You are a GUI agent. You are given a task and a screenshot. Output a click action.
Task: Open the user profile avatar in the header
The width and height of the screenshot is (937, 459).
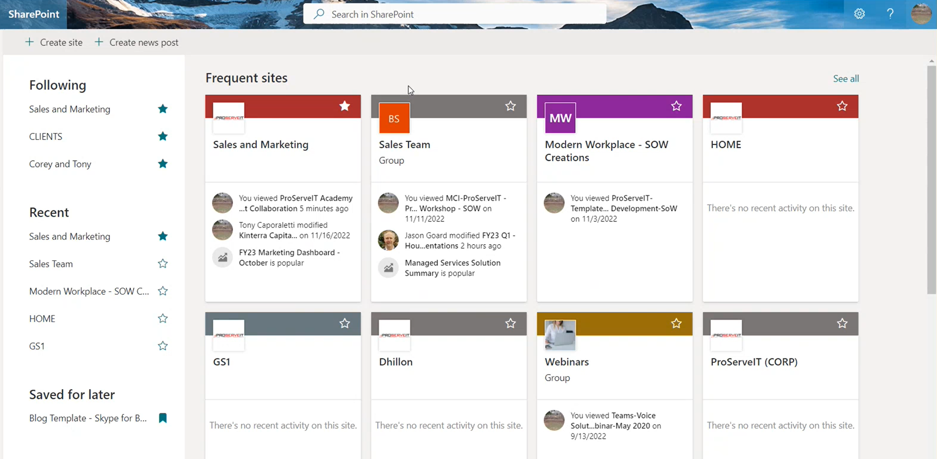click(921, 14)
